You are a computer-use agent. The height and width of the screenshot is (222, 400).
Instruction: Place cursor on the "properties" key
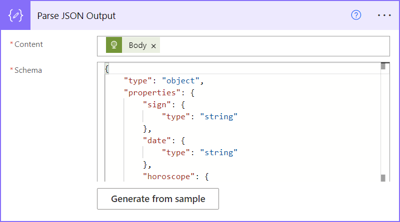[145, 92]
